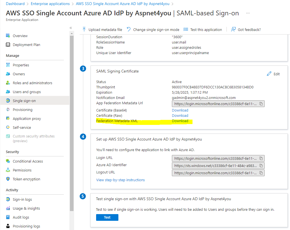
Task: Open Deployment Plan page
Action: point(26,45)
